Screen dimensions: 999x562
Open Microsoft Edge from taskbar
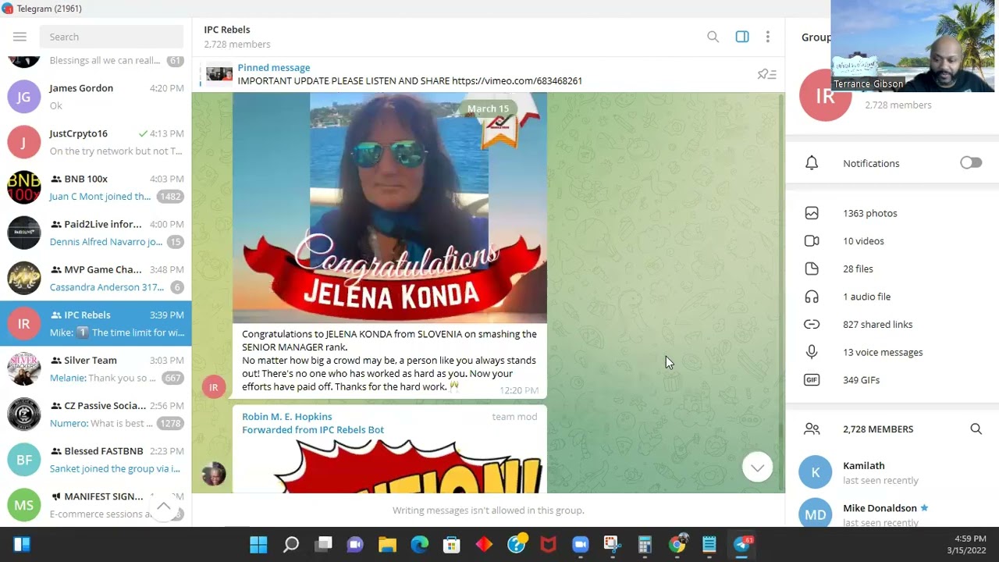click(x=420, y=544)
